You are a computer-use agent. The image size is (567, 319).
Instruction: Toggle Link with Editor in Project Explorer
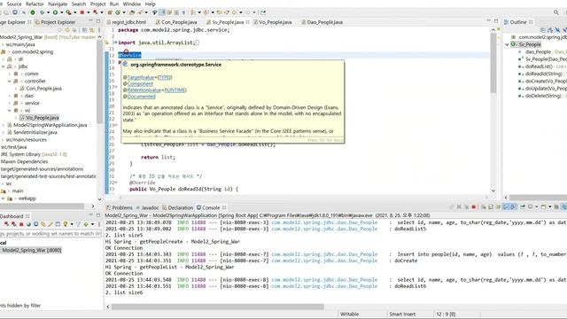tap(92, 30)
